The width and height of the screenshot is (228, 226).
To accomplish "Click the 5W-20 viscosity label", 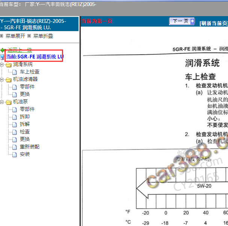I will (204, 186).
